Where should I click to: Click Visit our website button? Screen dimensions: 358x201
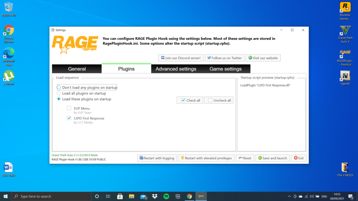coord(263,58)
